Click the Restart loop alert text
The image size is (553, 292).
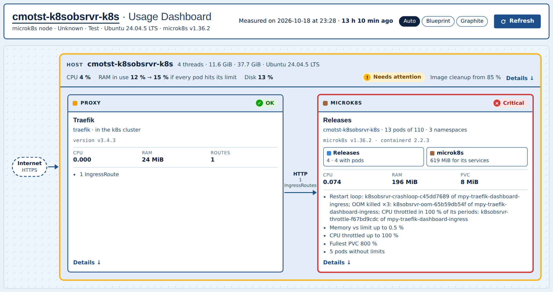tap(425, 208)
